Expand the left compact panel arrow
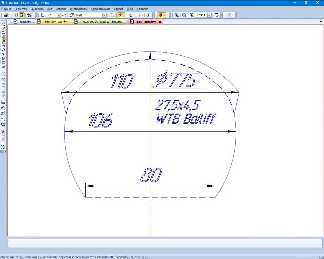 [x=5, y=152]
